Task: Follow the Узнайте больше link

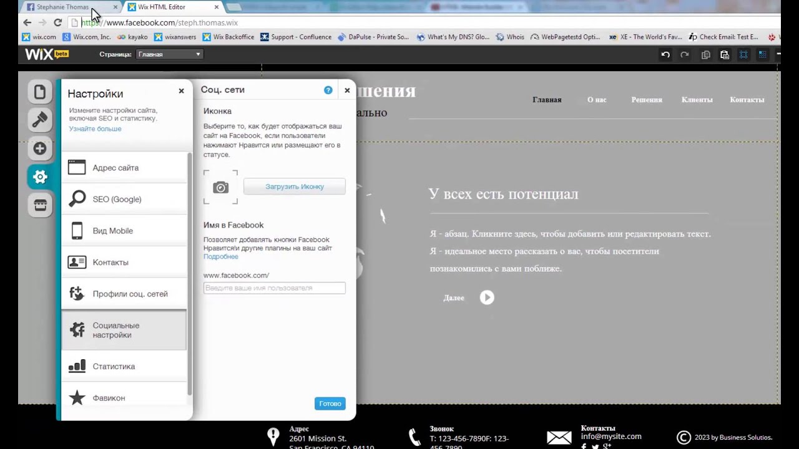Action: tap(95, 128)
